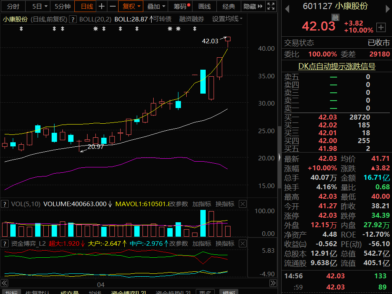Expand the 设置均线 dropdown

click(227, 19)
